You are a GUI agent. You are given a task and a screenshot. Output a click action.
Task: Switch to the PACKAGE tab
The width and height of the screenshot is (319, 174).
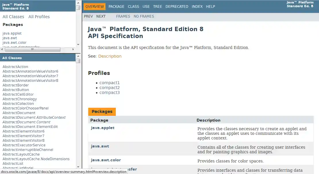tap(116, 6)
